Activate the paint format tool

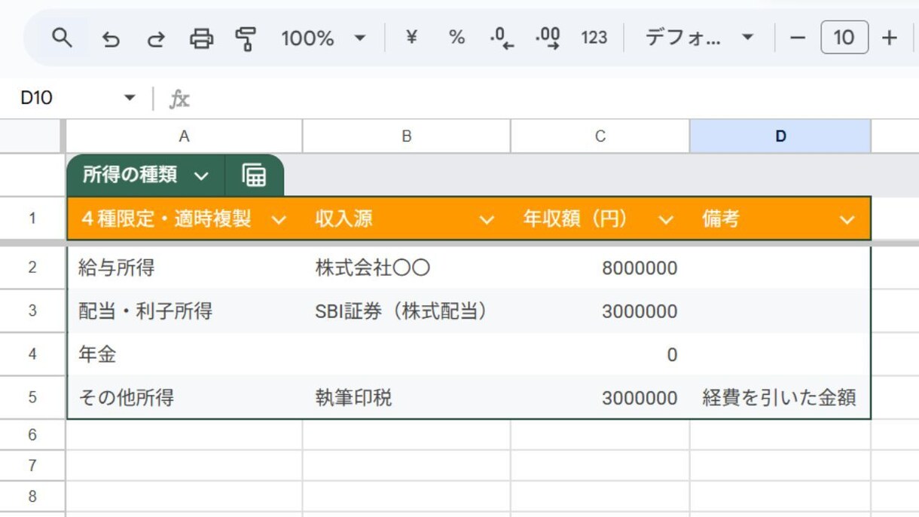[246, 38]
